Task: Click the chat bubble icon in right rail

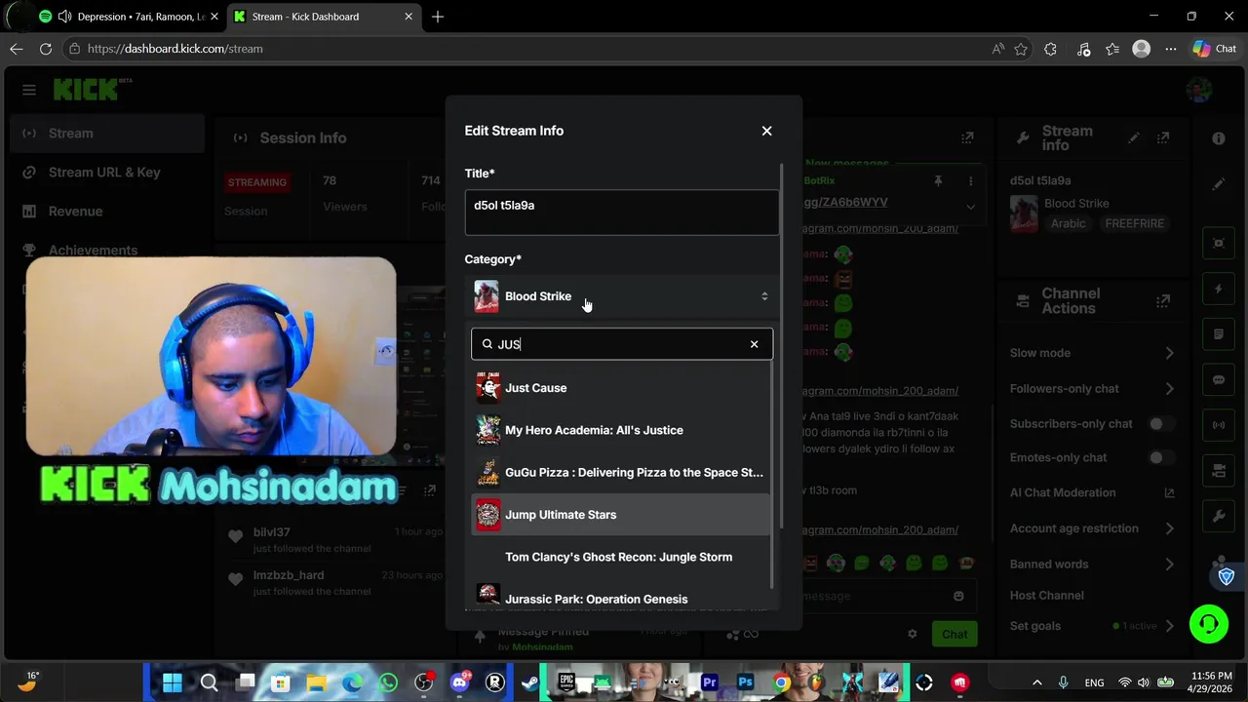Action: tap(1219, 380)
